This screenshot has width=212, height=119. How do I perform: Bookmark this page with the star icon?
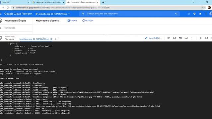[x=203, y=8]
